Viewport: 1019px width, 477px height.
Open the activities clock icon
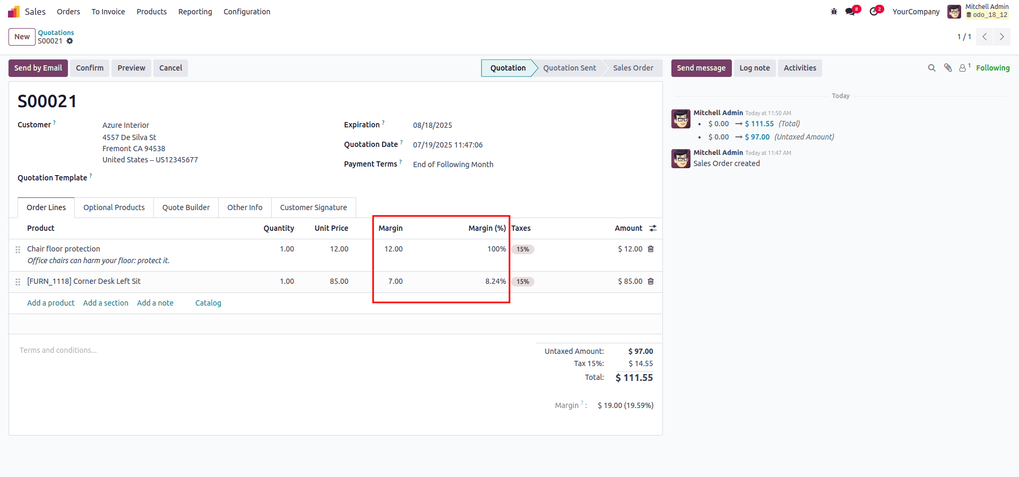tap(874, 12)
